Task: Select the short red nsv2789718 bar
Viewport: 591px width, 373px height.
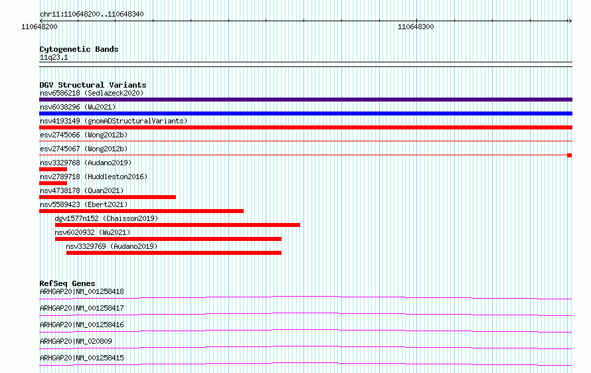Action: 53,183
